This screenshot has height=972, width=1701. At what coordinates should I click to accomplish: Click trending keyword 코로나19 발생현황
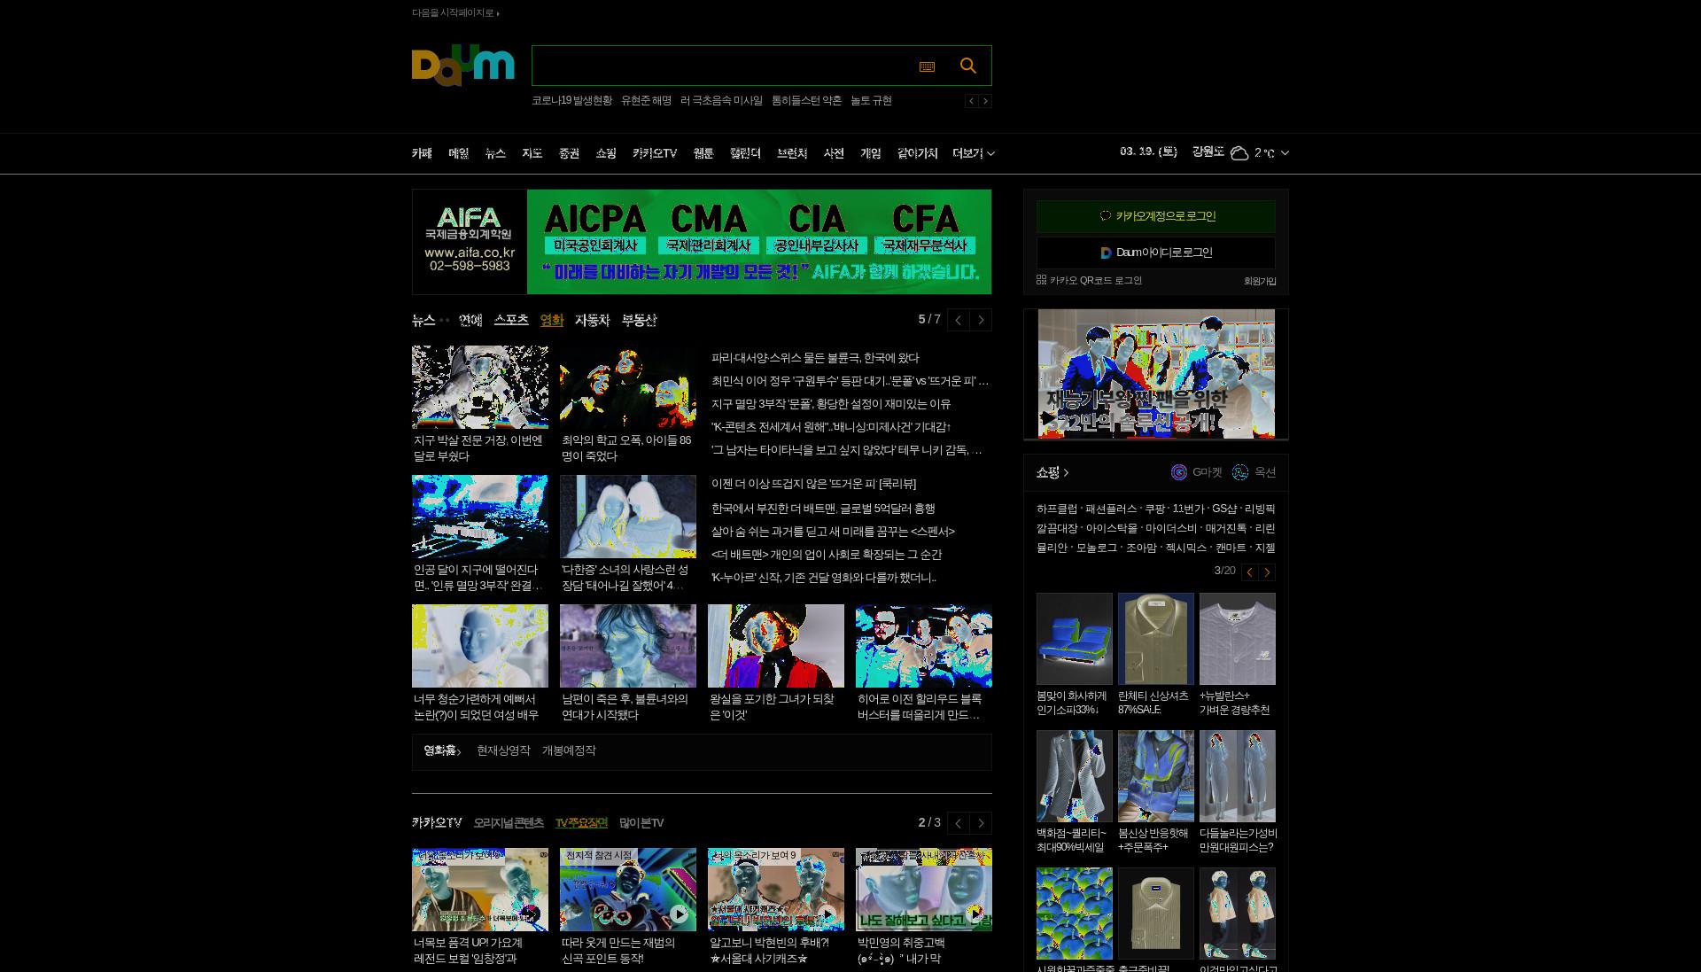[571, 101]
